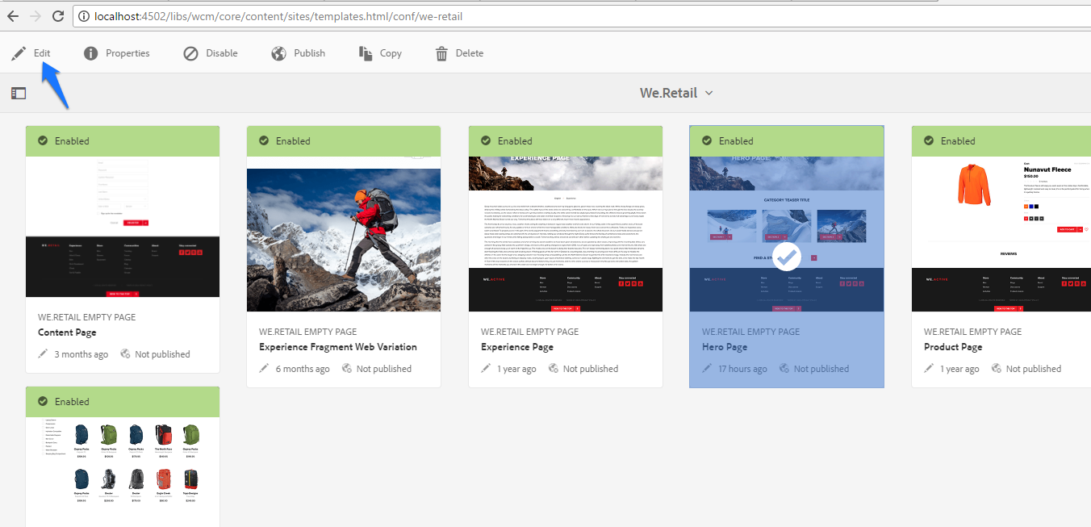Deselect the Hero Page checkmark
Screen dimensions: 1091x527
click(x=788, y=257)
